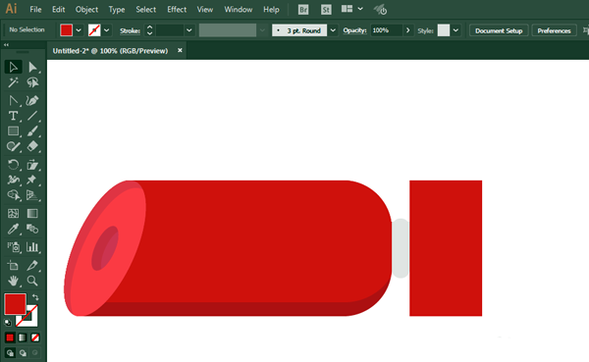Open the Object menu
The height and width of the screenshot is (362, 589).
click(x=86, y=10)
